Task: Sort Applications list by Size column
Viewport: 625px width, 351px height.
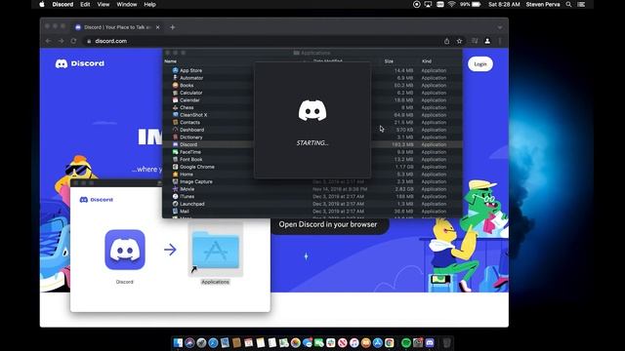Action: click(x=389, y=61)
